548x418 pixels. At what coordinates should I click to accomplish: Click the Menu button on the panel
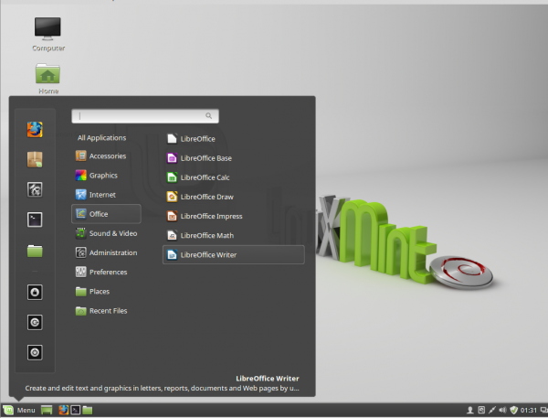(19, 410)
